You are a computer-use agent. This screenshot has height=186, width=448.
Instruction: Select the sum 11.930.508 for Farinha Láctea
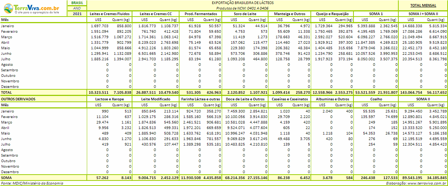click(191, 178)
